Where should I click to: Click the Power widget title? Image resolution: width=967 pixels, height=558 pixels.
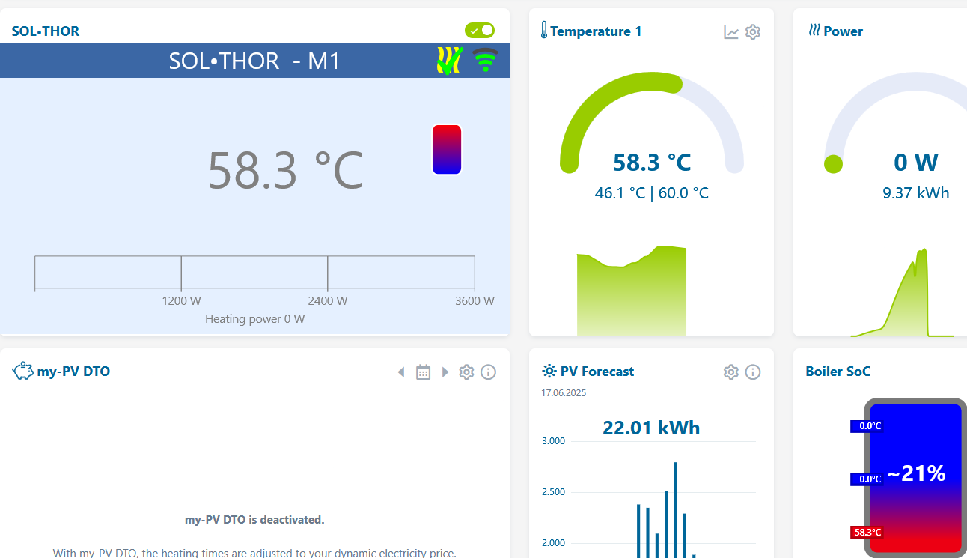843,31
